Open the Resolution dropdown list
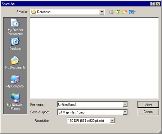 [112, 120]
